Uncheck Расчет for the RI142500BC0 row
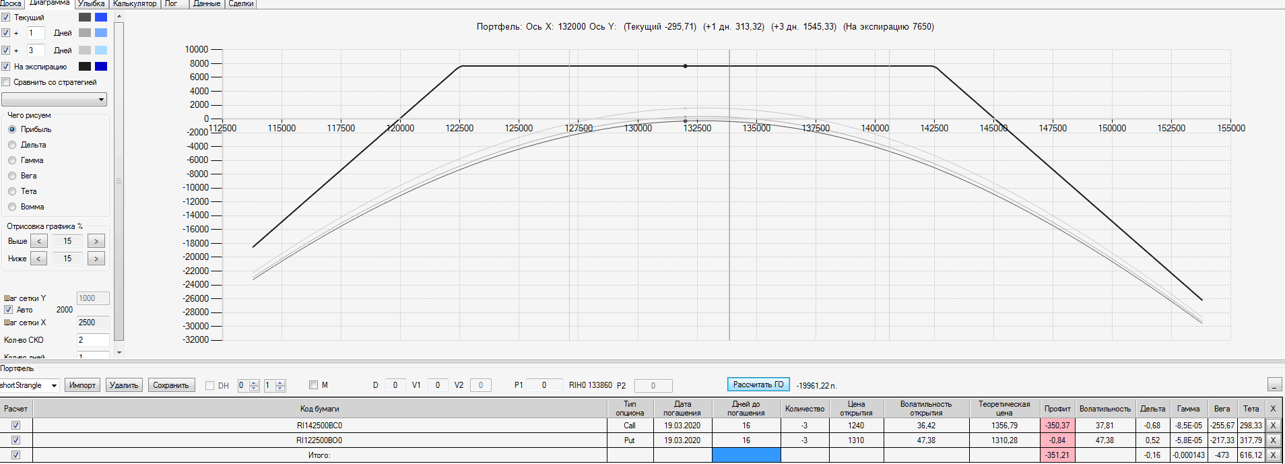Viewport: 1285px width, 464px height. (15, 426)
